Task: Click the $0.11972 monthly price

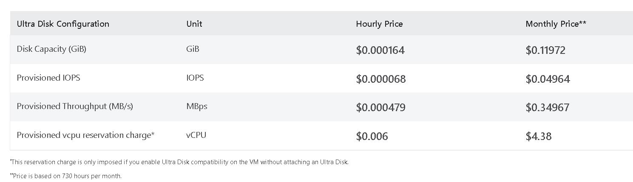Action: coord(545,50)
